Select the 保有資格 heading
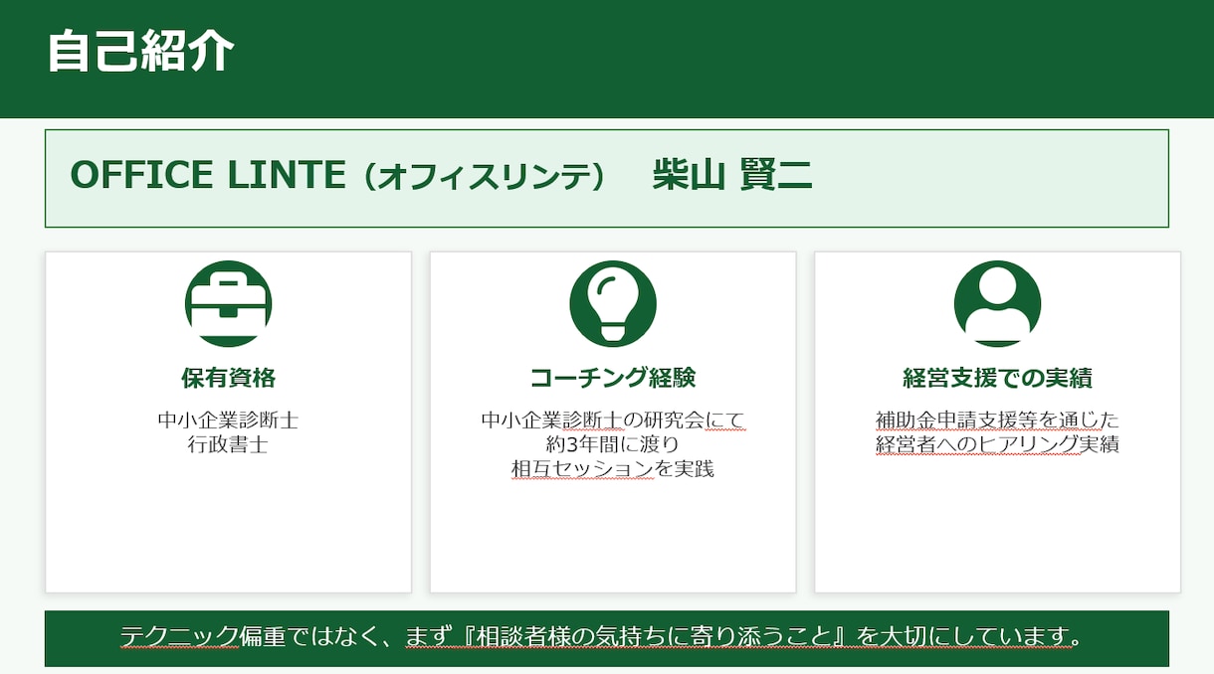 [x=228, y=378]
